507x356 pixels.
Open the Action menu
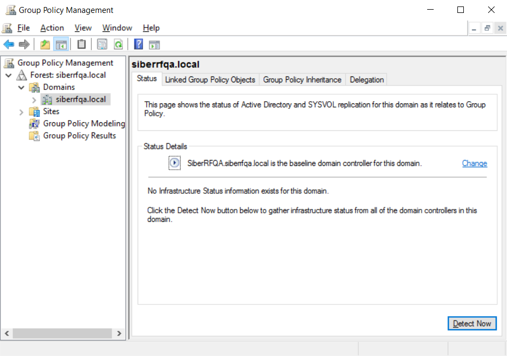pos(52,28)
